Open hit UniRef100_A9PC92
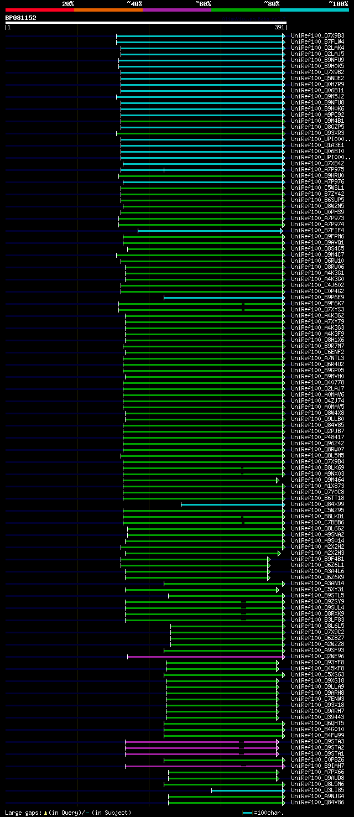 click(x=317, y=115)
